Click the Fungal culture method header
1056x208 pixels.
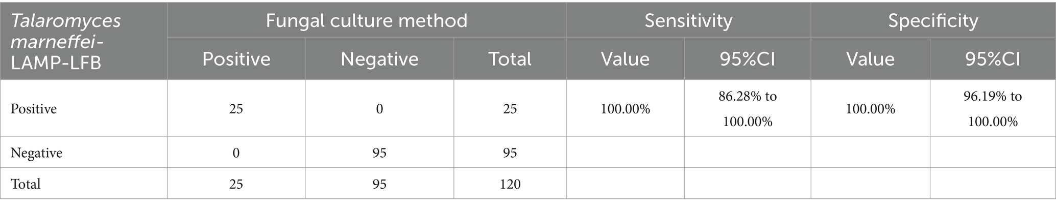(366, 20)
